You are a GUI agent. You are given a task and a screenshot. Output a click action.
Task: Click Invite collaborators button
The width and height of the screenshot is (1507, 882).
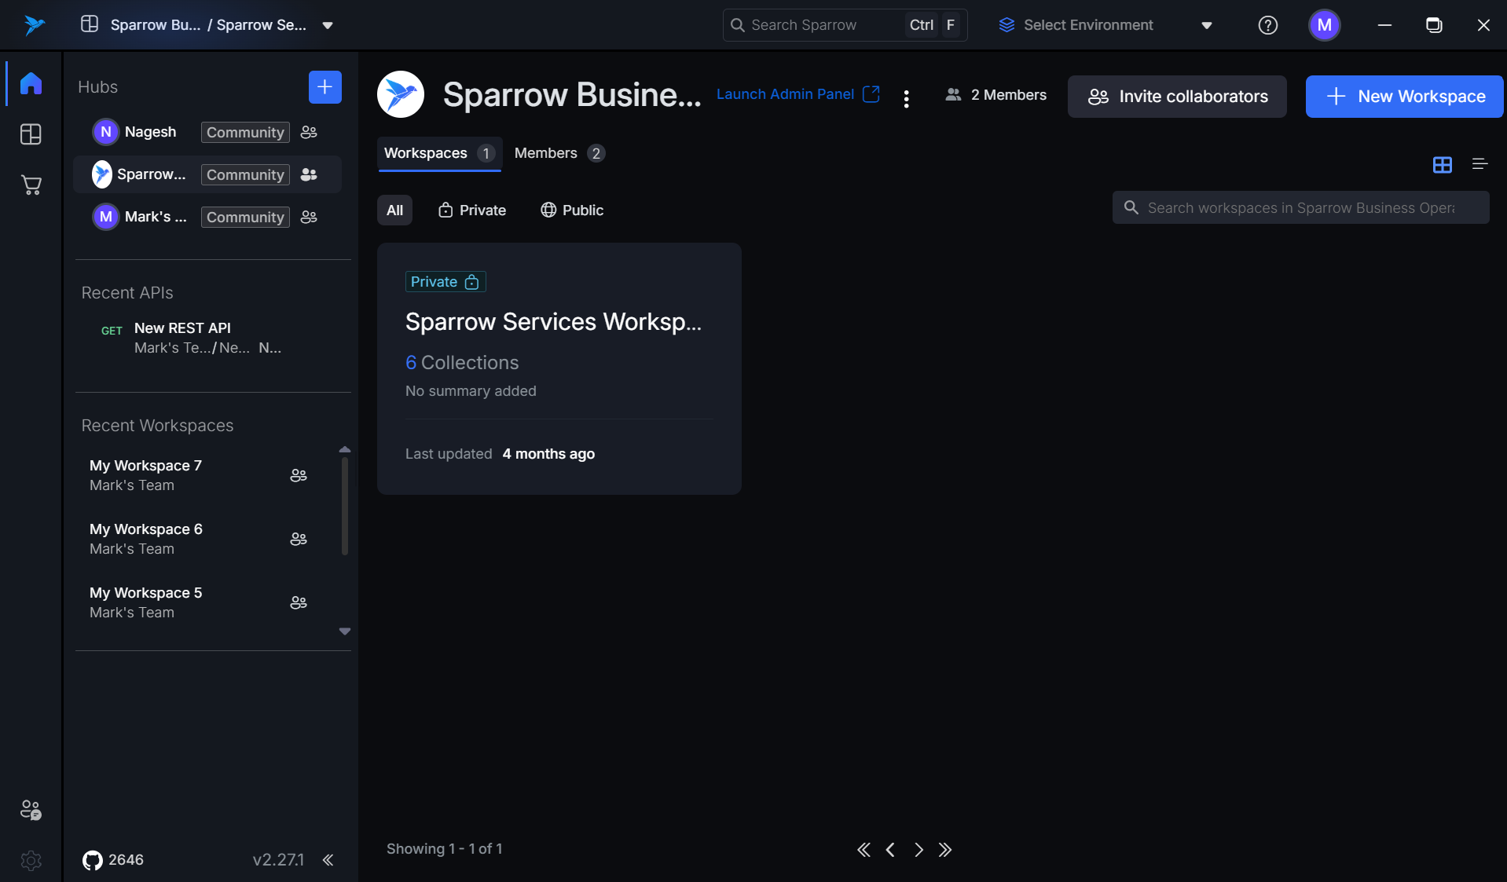pyautogui.click(x=1177, y=97)
